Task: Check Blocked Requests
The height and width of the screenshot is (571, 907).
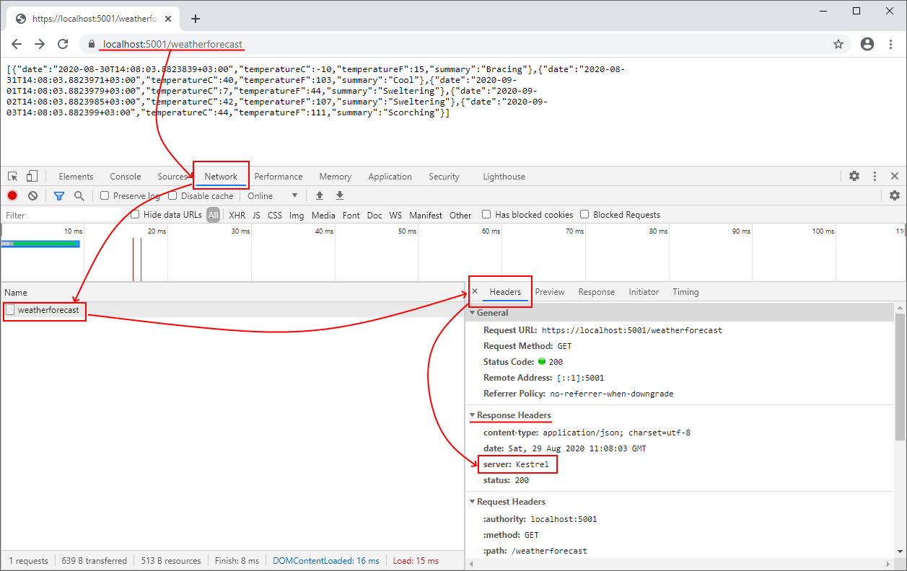Action: [585, 214]
